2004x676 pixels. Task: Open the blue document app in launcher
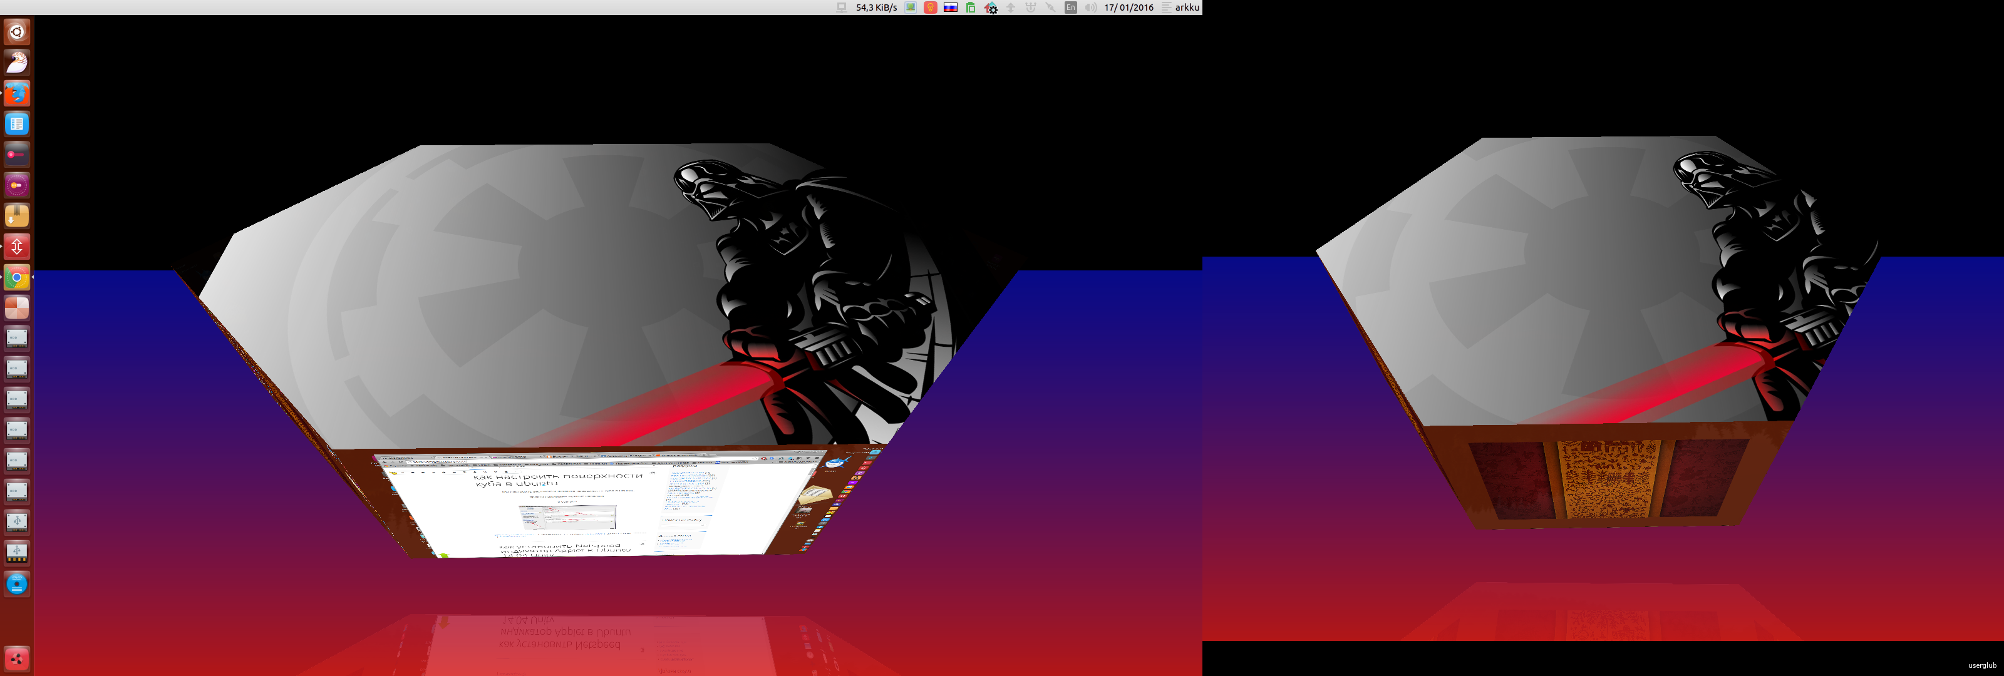click(x=17, y=124)
